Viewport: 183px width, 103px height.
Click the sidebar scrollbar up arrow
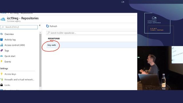click(x=40, y=33)
